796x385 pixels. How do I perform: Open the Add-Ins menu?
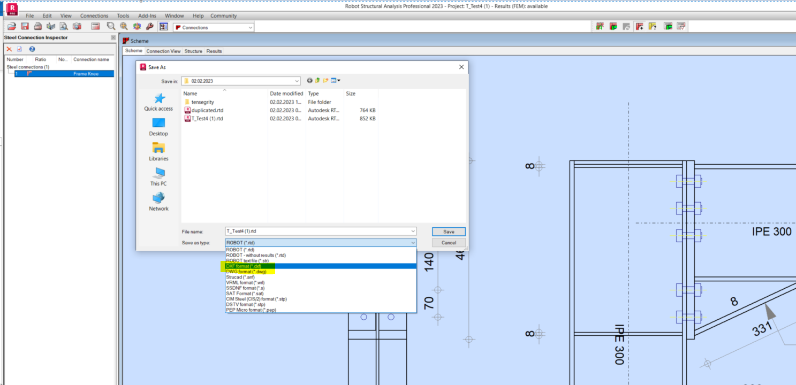(x=147, y=16)
